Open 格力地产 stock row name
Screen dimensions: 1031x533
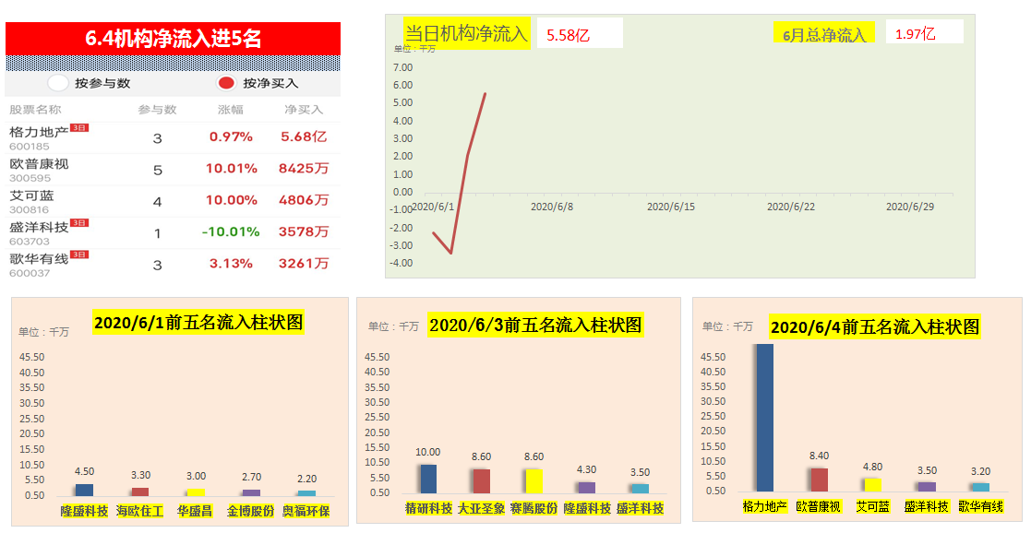coord(39,132)
